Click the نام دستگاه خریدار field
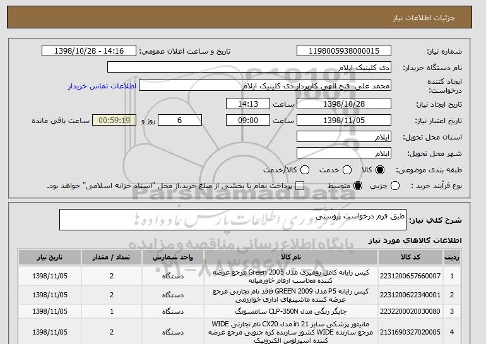 click(x=249, y=68)
